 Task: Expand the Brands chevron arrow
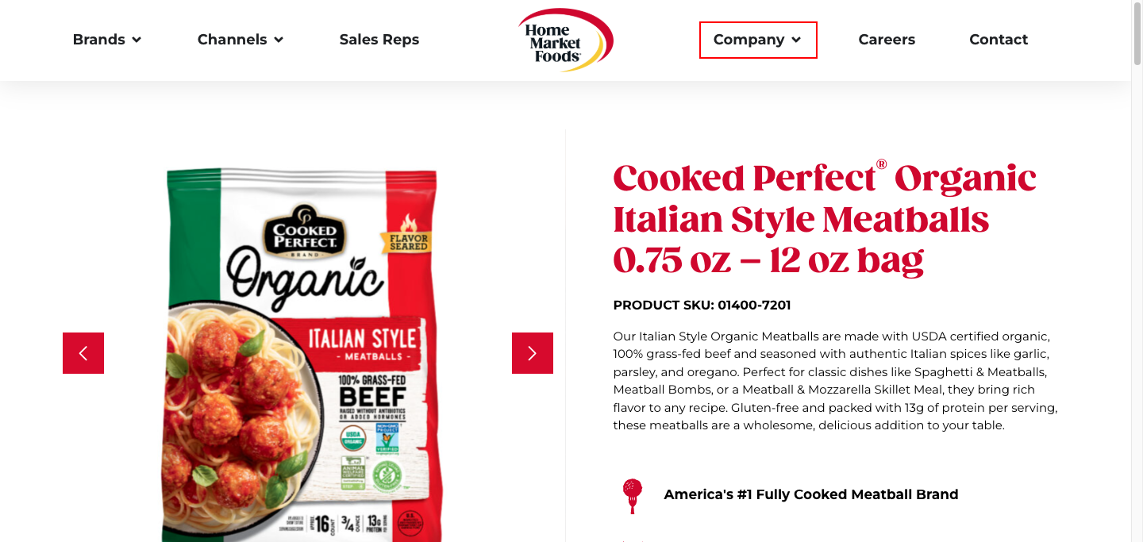pyautogui.click(x=137, y=40)
